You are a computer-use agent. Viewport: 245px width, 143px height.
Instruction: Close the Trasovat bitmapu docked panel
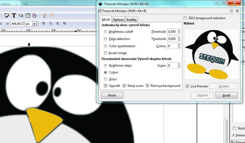(x=237, y=11)
